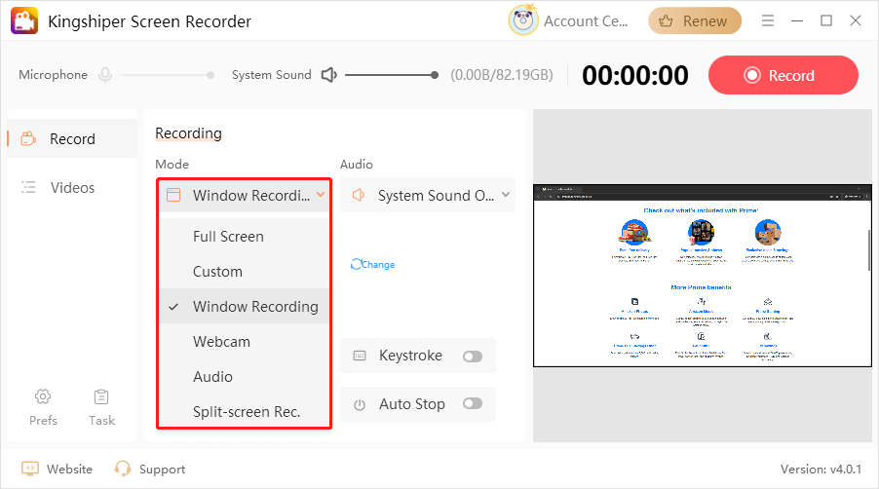Select Audio mode option

[x=245, y=376]
